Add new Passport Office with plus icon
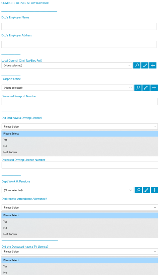Screen dimensions: 161x276 click(154, 88)
